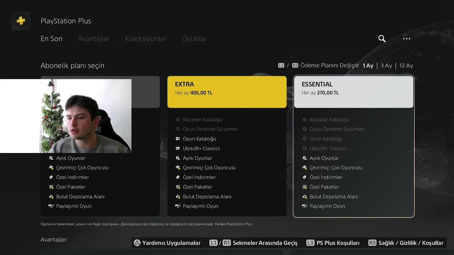454x255 pixels.
Task: Click the Özel İndirimler icon in ESSENTIAL
Action: (x=304, y=177)
